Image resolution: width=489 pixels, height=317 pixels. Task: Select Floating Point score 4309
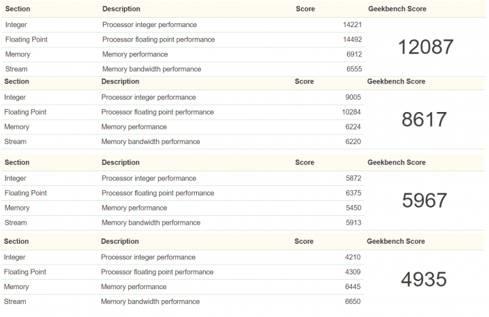[x=352, y=272]
